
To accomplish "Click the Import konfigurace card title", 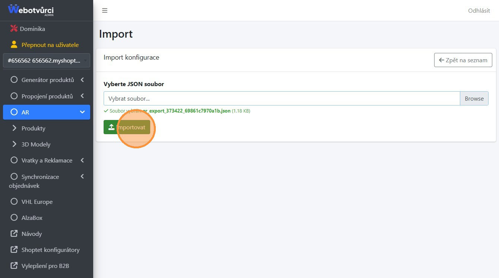I will point(131,57).
